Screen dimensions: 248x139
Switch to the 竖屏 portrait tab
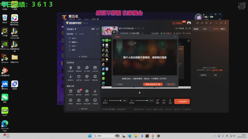tap(97, 29)
